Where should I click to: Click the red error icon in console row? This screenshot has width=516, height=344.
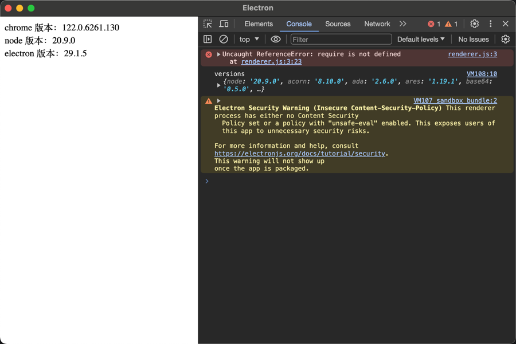pyautogui.click(x=209, y=54)
